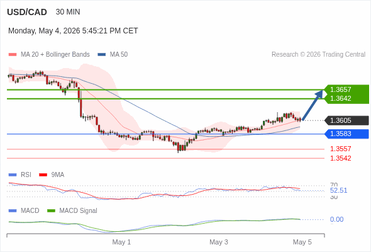Image resolution: width=371 pixels, height=252 pixels.
Task: Select the 30 MIN timeframe label
Action: [68, 12]
